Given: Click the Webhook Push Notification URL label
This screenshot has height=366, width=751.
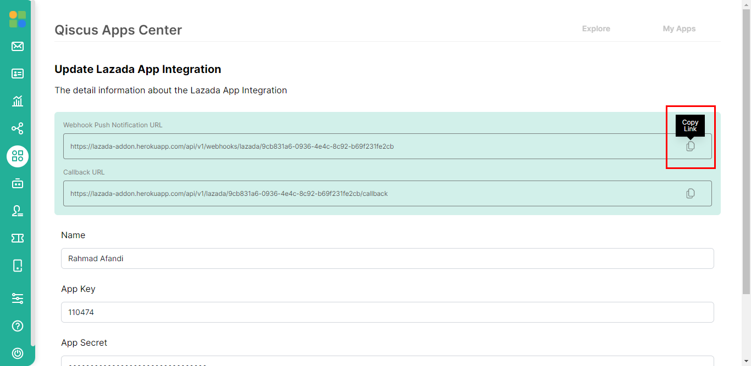Looking at the screenshot, I should (x=113, y=125).
